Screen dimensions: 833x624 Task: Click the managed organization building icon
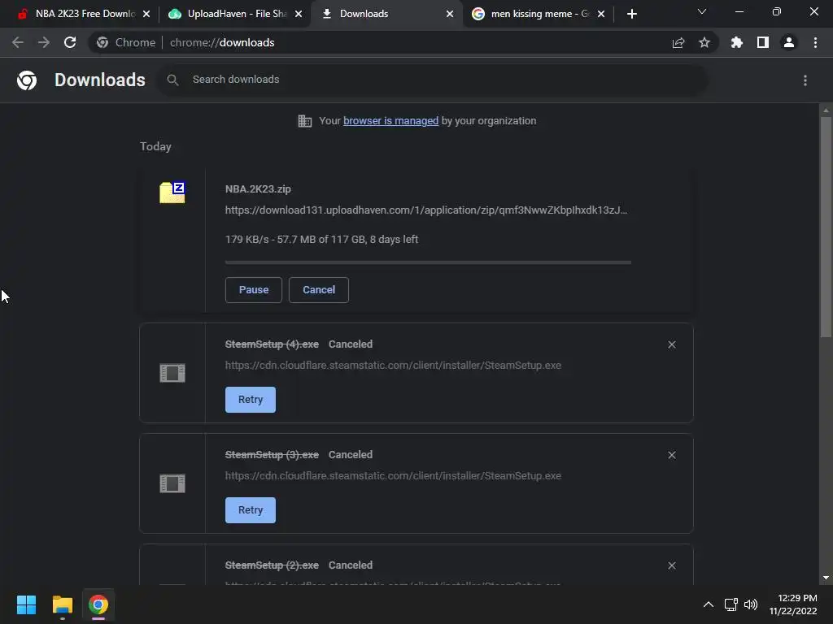click(305, 121)
